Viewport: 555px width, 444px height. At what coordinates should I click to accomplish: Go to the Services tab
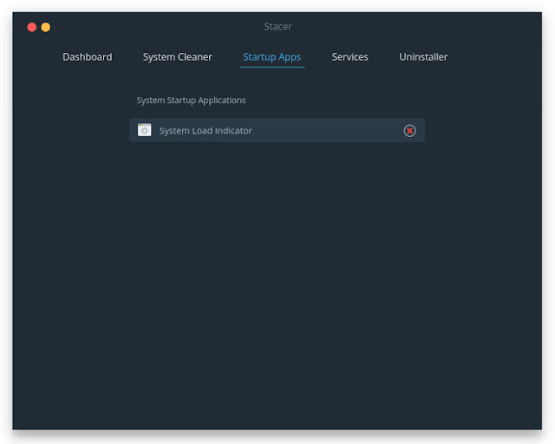pos(349,57)
